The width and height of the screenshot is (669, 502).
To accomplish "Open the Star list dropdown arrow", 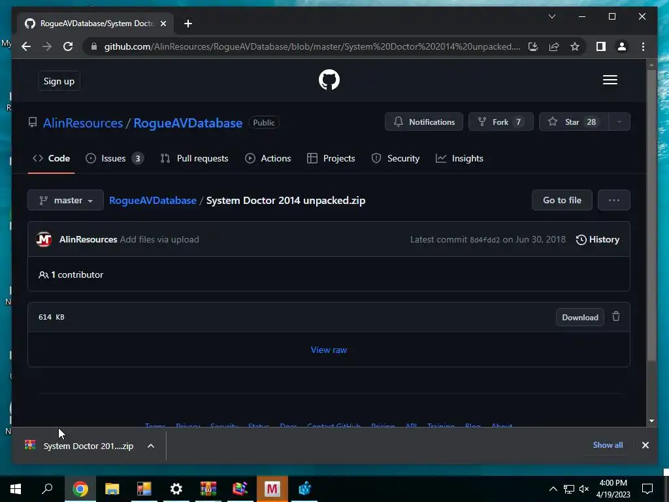I will tap(619, 122).
